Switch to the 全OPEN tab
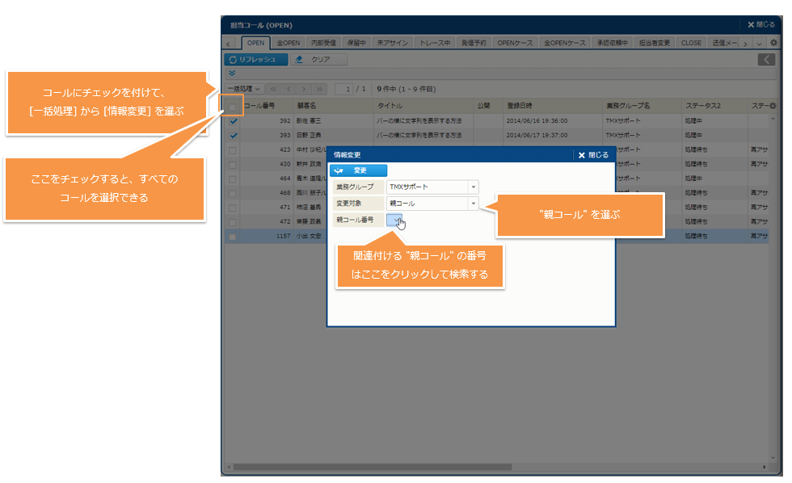The height and width of the screenshot is (483, 792). (x=286, y=43)
